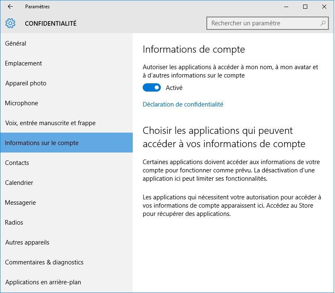335x293 pixels.
Task: Select the Microphone category
Action: pos(67,103)
